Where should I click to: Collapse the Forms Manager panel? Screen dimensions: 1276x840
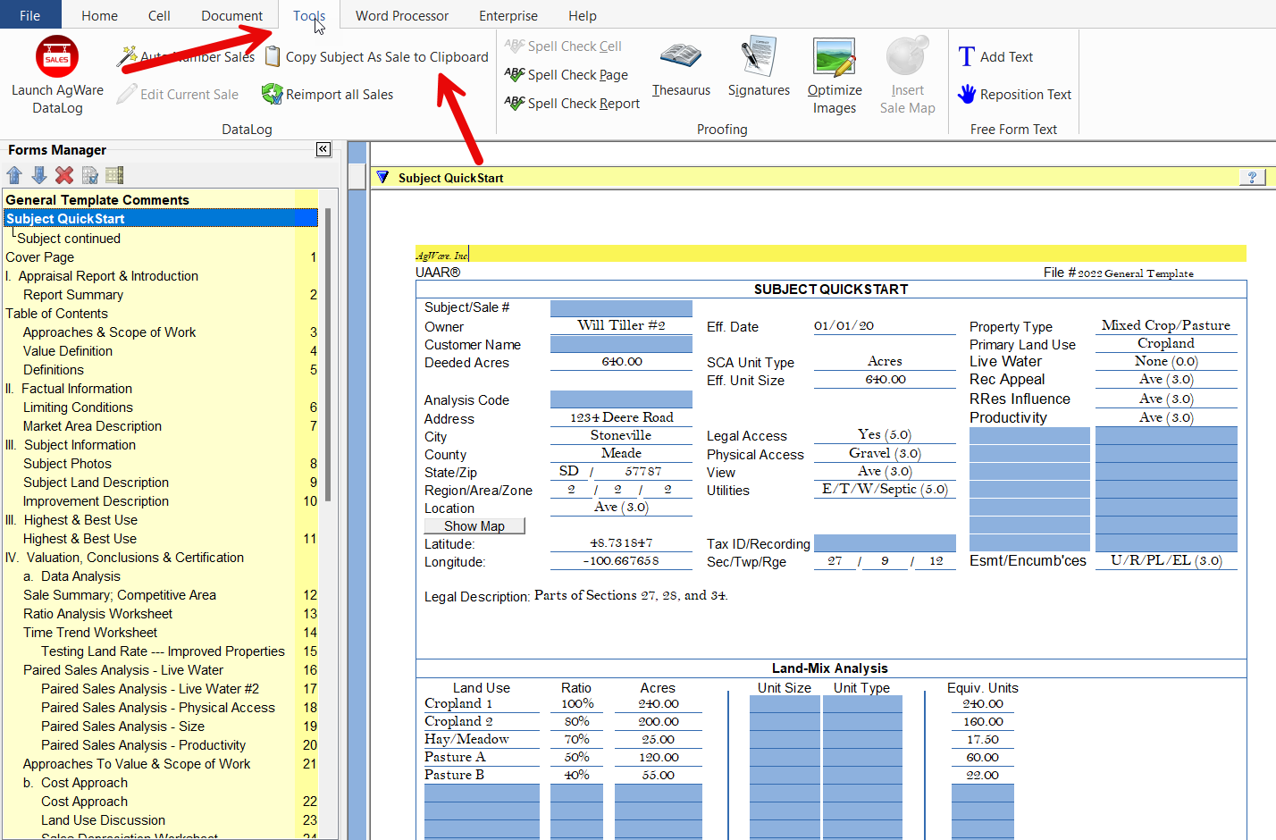click(x=323, y=149)
